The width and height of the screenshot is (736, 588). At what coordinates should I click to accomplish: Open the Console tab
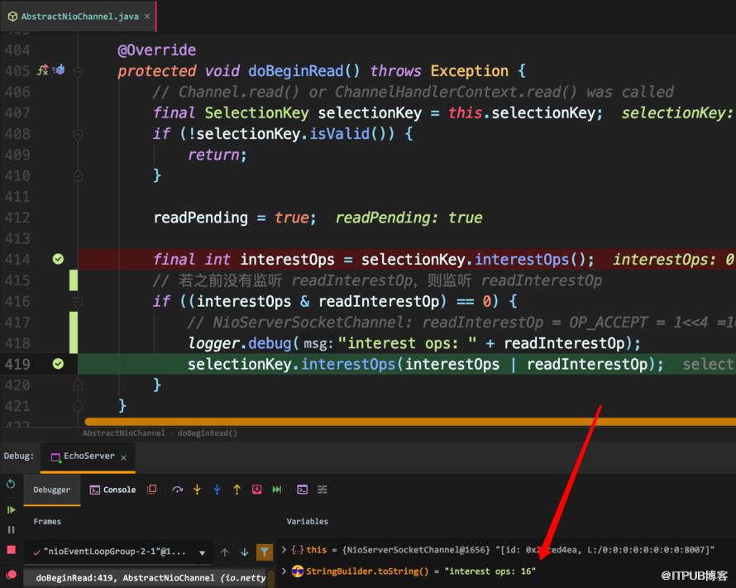point(112,490)
